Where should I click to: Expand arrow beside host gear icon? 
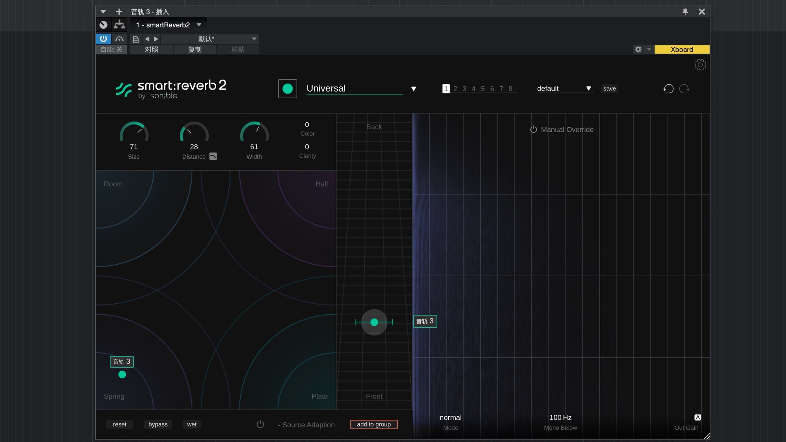point(649,50)
